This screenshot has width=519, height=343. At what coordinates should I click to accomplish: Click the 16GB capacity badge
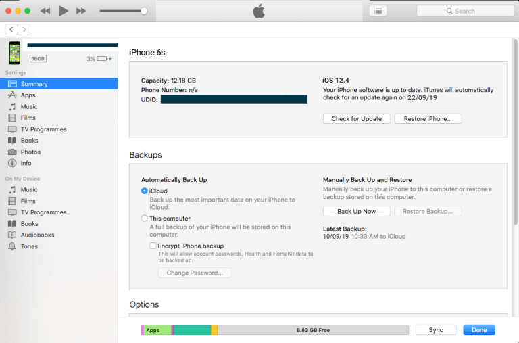[38, 59]
